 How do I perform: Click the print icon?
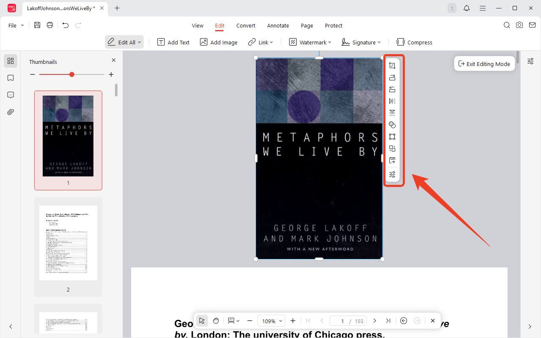point(50,25)
